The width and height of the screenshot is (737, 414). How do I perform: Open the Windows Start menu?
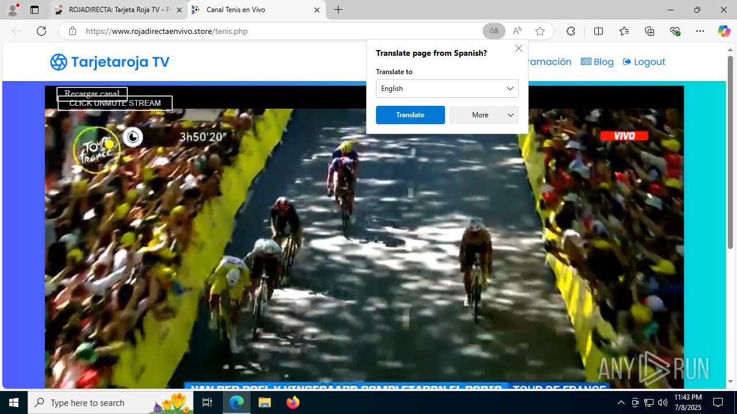pyautogui.click(x=14, y=402)
